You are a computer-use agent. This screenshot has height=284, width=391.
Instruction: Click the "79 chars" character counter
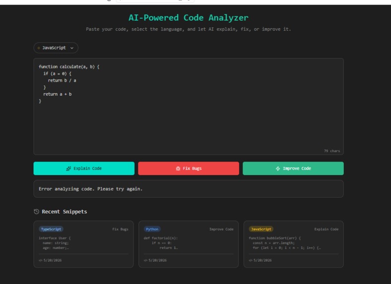click(x=331, y=151)
